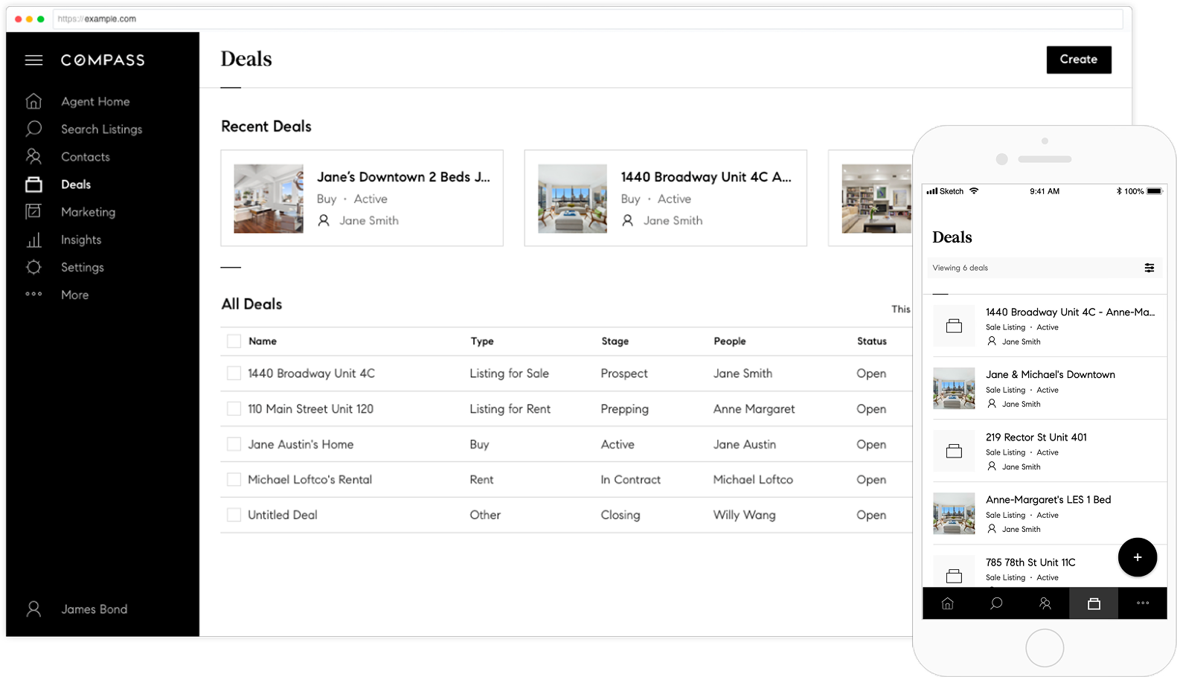Open Jane's Downtown 2 Beds card thumbnail
The image size is (1177, 677).
pyautogui.click(x=269, y=199)
